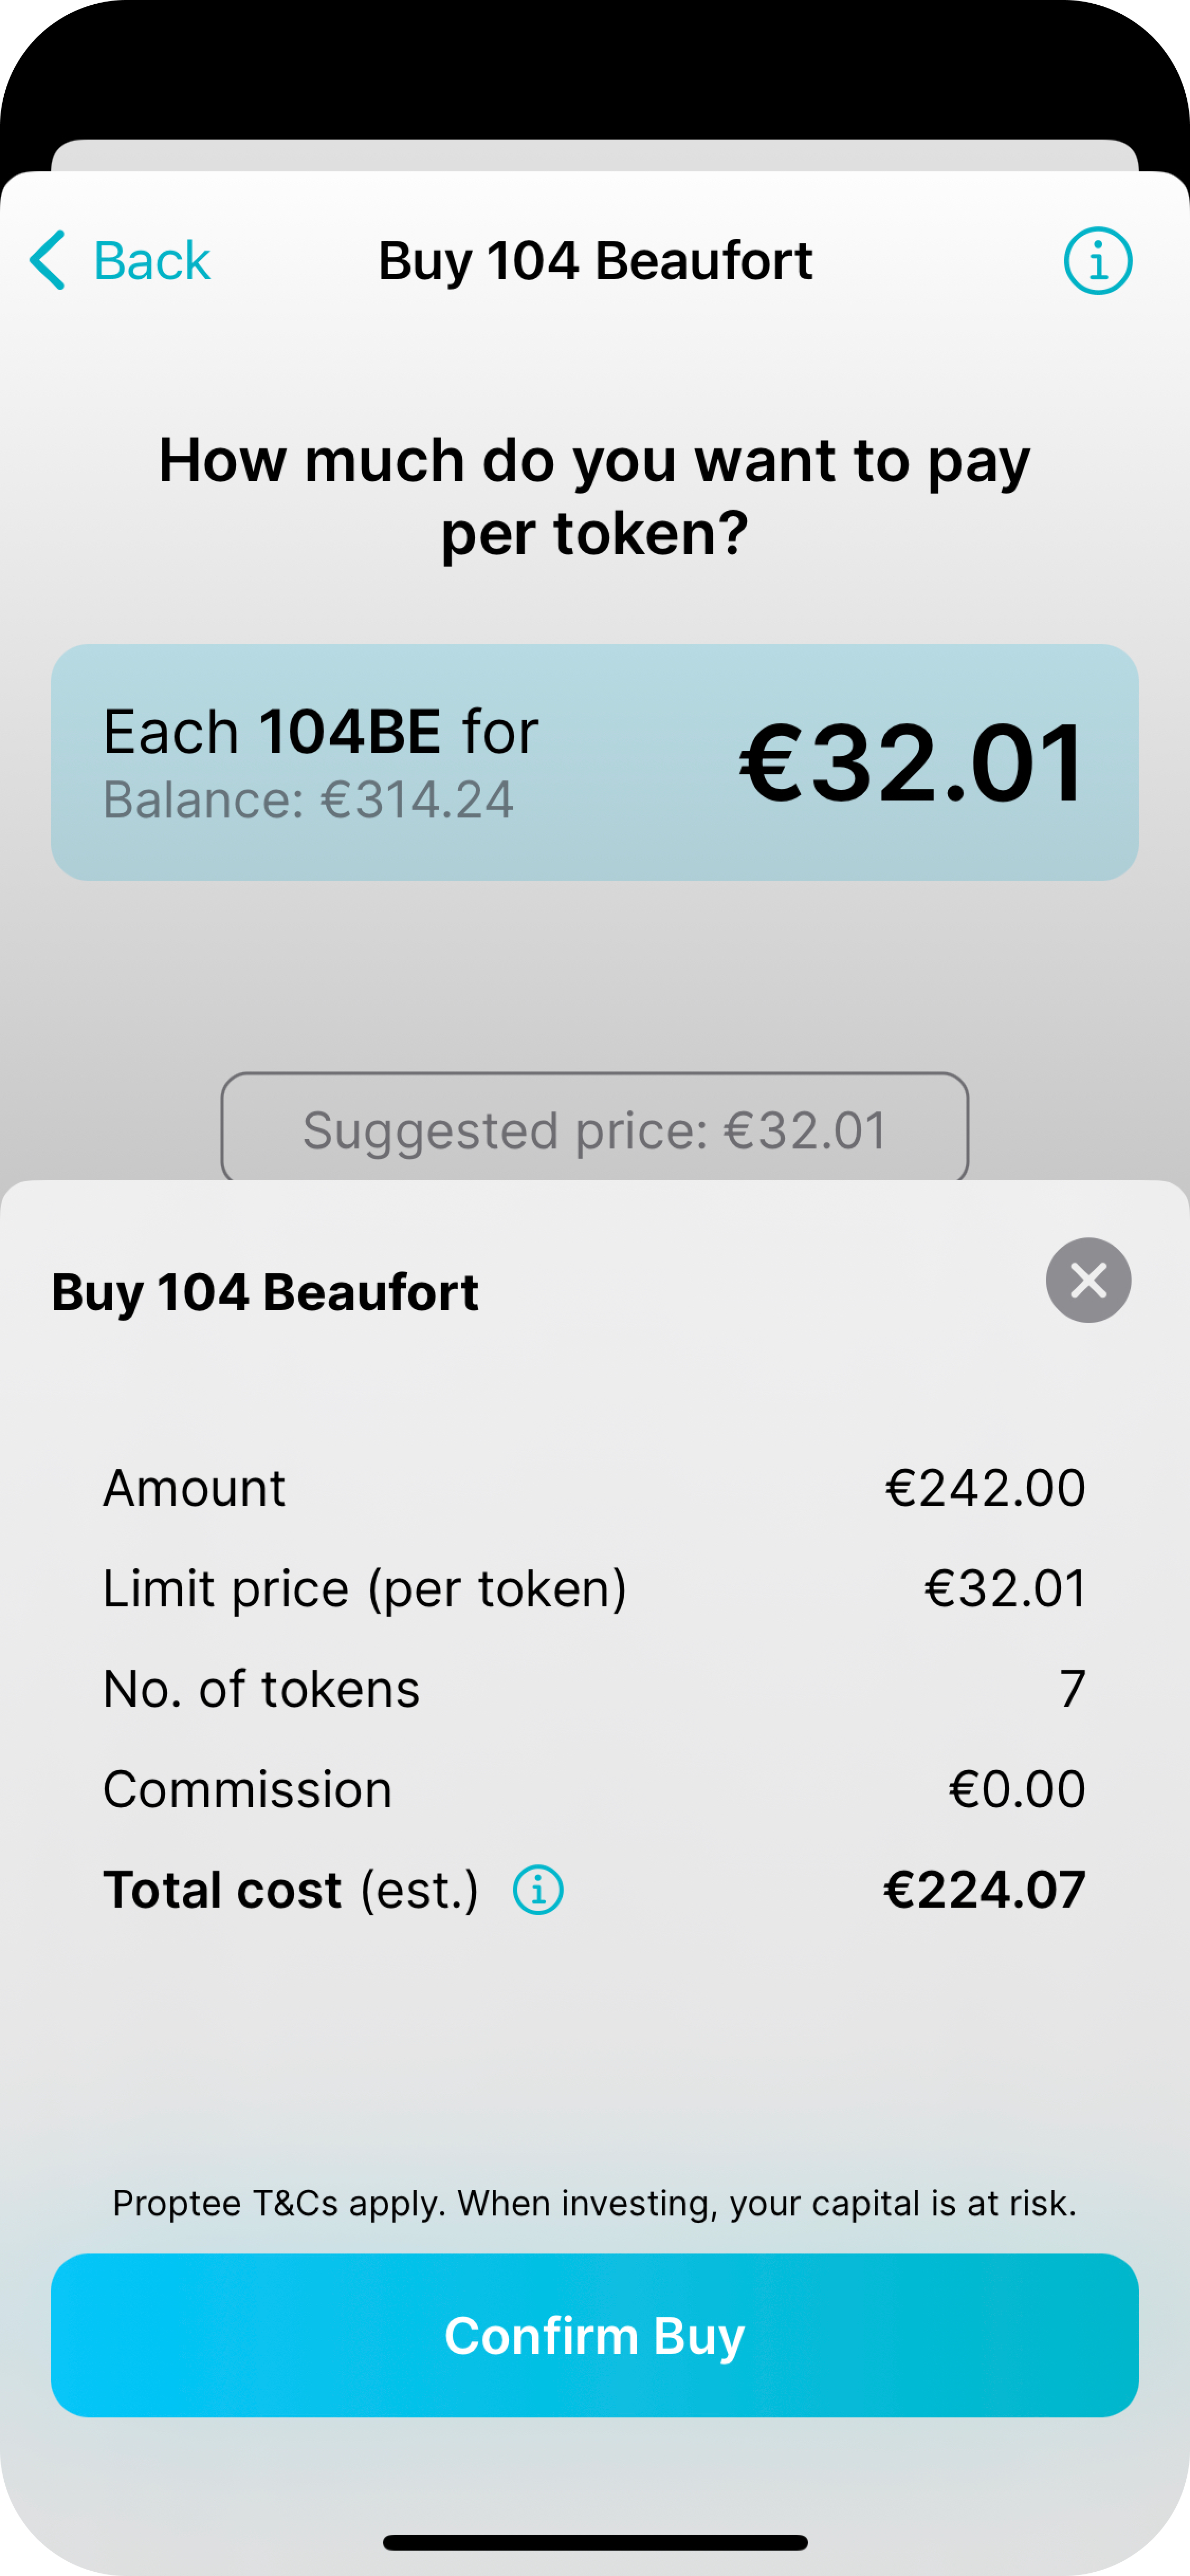Close the Buy 104 Beaufort confirmation sheet

pyautogui.click(x=1088, y=1280)
